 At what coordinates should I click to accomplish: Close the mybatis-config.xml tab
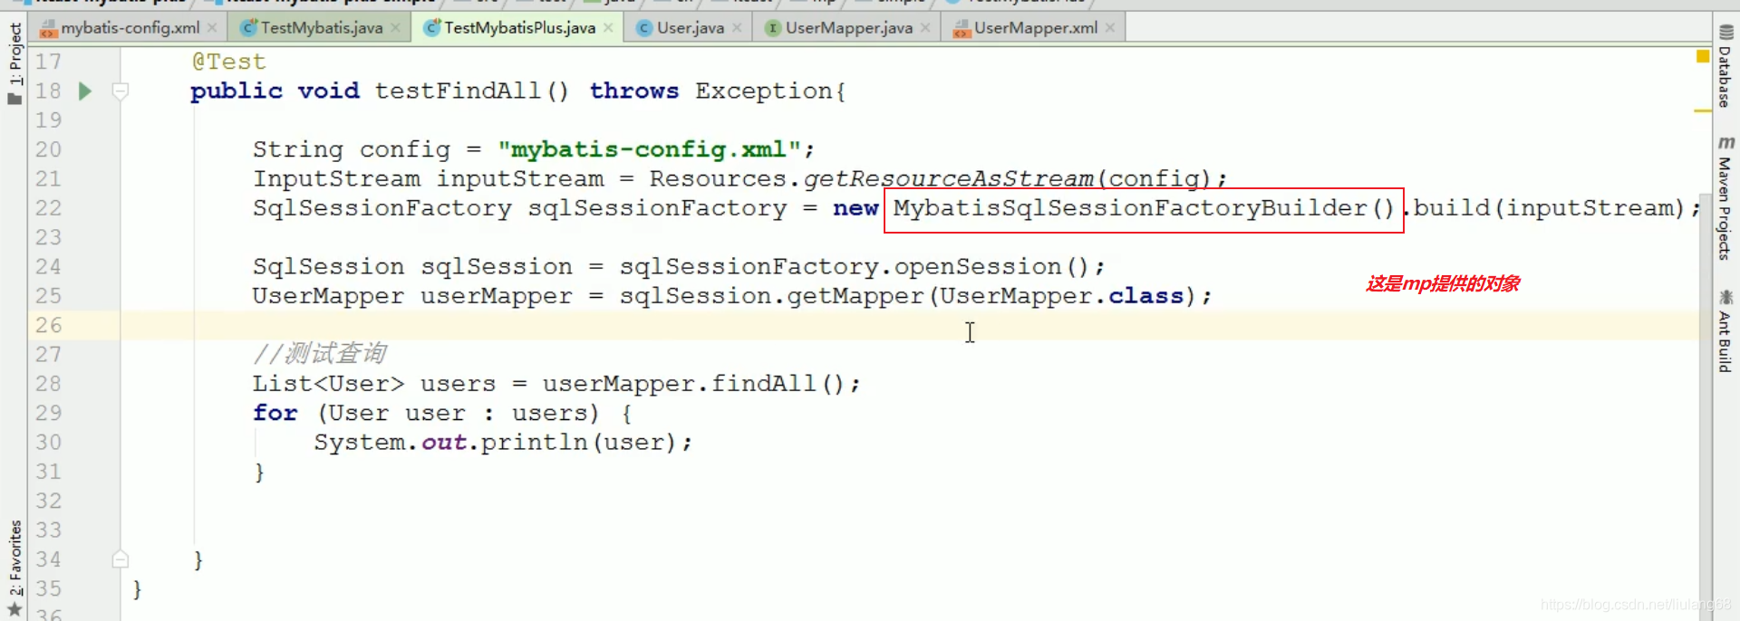pos(212,28)
